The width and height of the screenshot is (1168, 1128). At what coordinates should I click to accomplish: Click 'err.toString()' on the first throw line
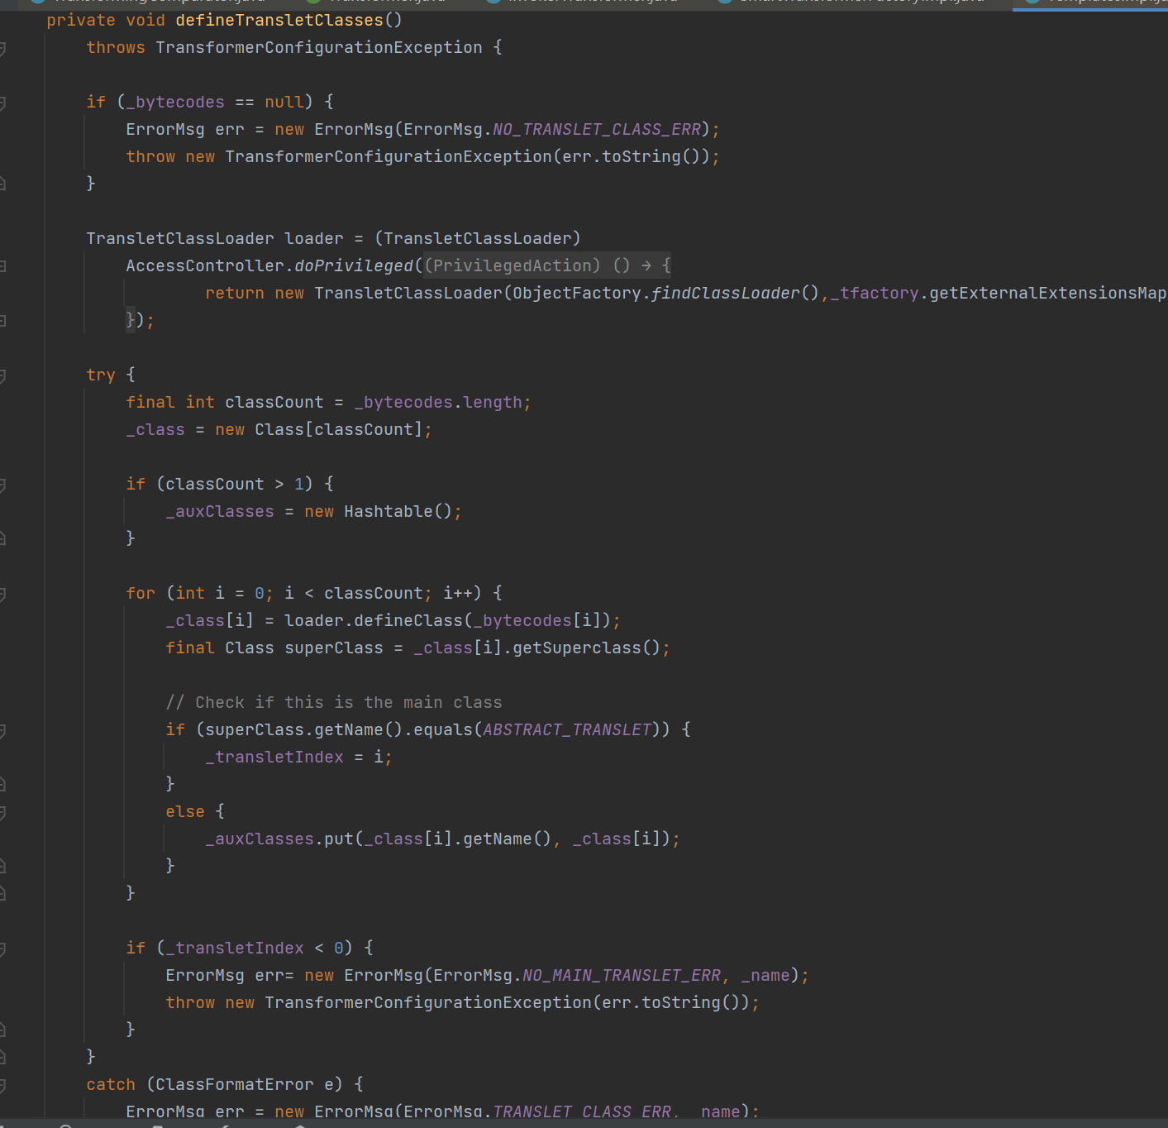(x=632, y=156)
